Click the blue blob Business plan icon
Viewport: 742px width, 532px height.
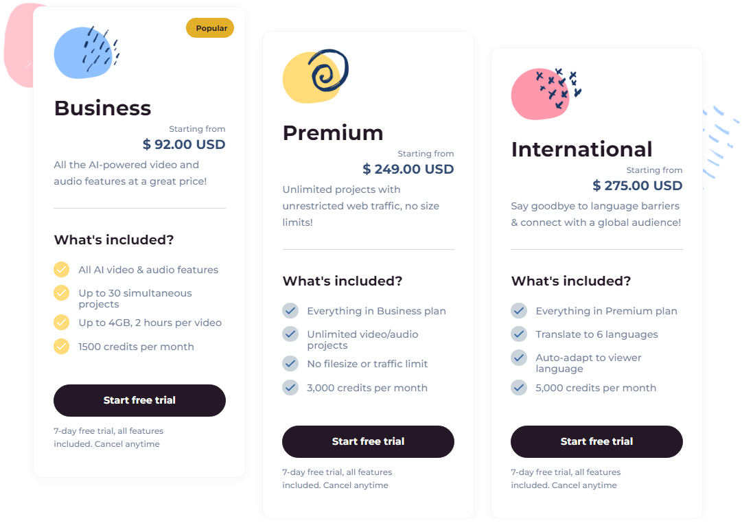(x=86, y=53)
